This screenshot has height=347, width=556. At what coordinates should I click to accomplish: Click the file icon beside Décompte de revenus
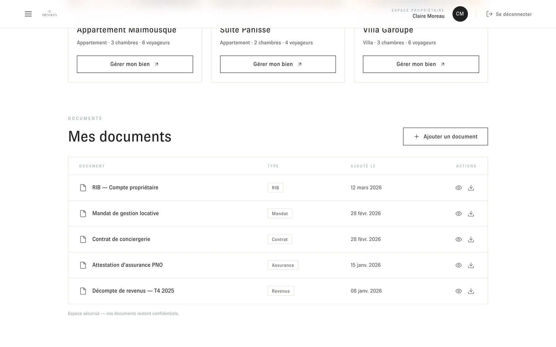tap(83, 291)
